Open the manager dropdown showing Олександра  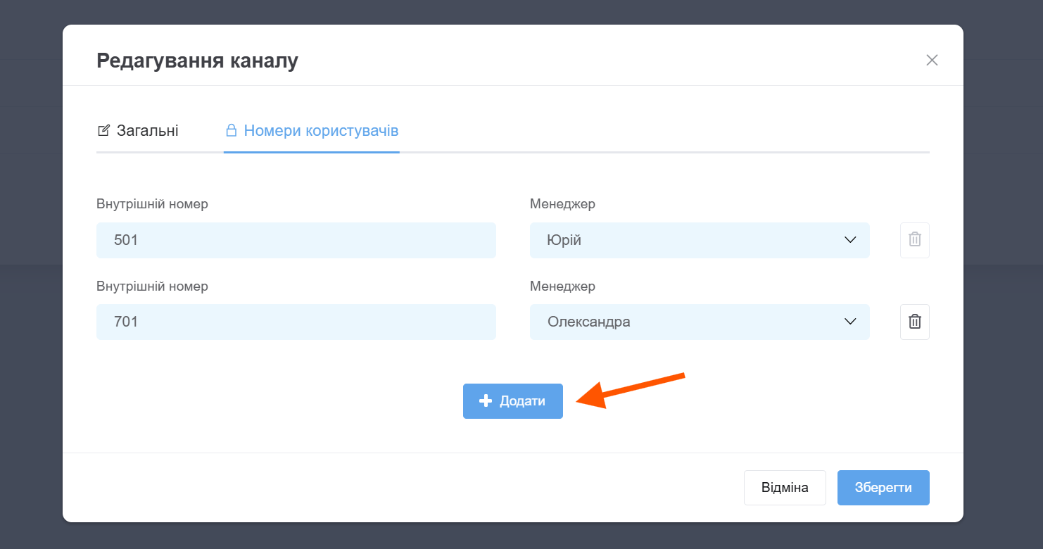[x=699, y=322]
